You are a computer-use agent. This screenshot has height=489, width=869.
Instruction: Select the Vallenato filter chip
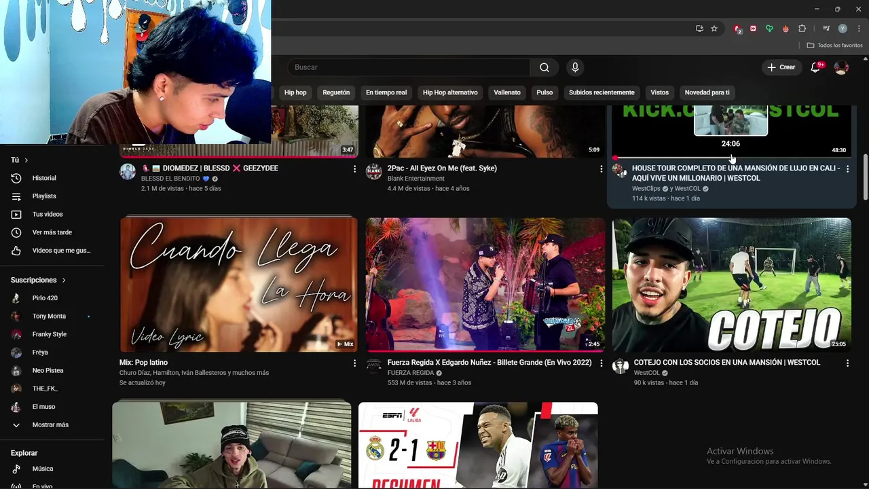507,92
